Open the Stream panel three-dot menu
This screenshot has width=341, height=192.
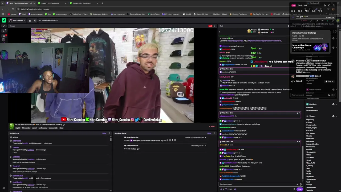[x=214, y=26]
